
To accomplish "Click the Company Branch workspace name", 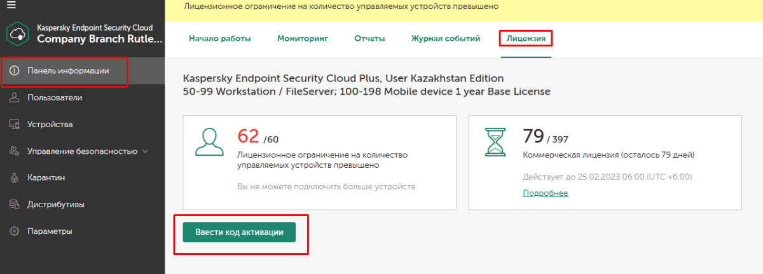I will tap(100, 39).
